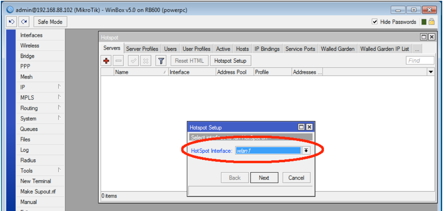The height and width of the screenshot is (211, 443).
Task: Open the User Profiles tab
Action: (x=196, y=49)
